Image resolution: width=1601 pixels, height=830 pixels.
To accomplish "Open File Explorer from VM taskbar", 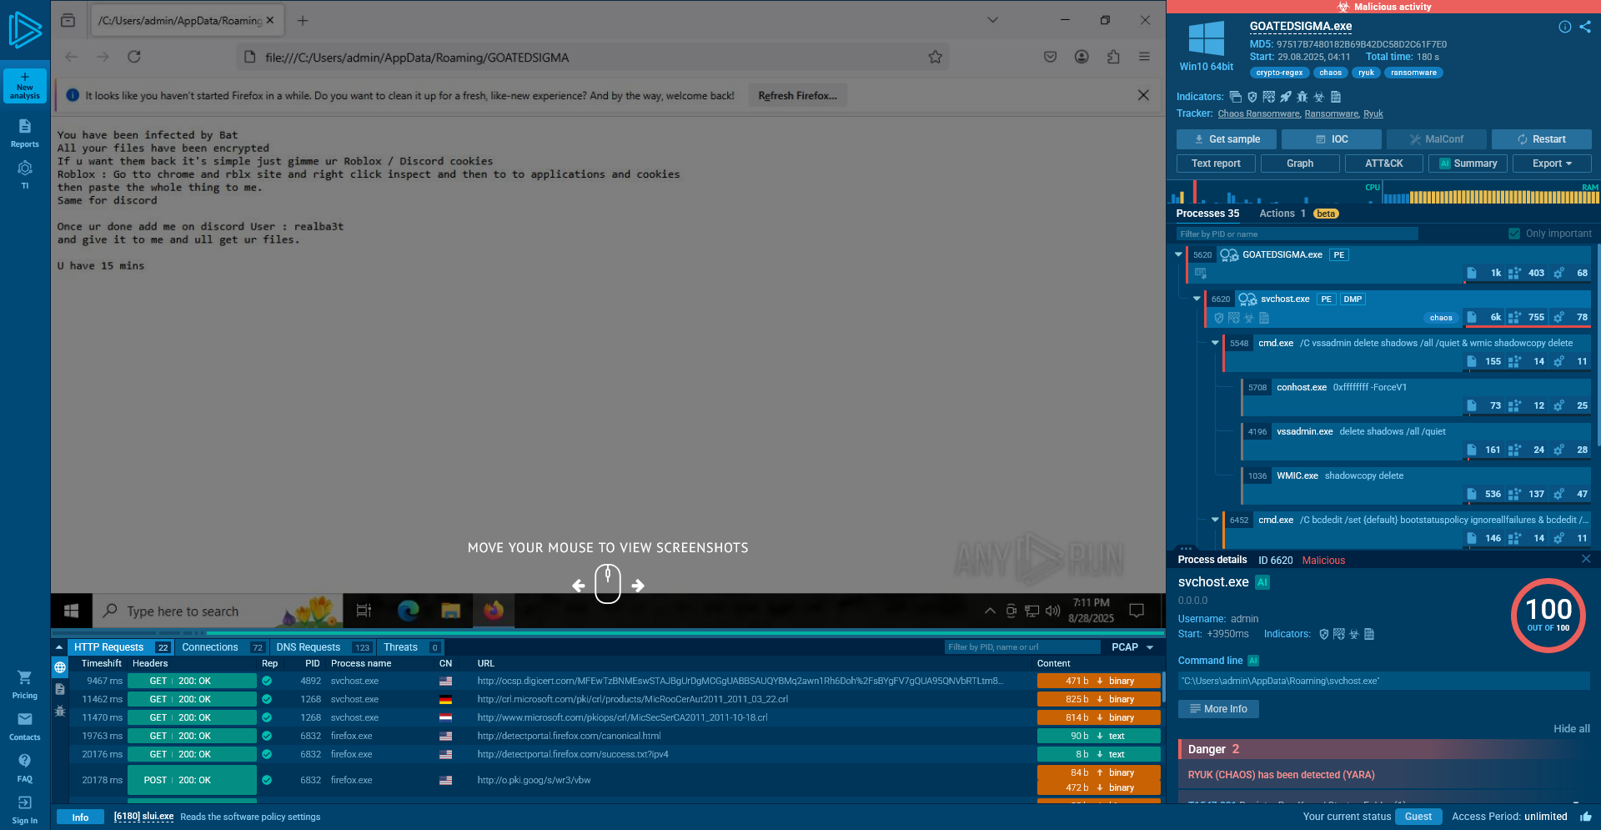I will pyautogui.click(x=451, y=611).
